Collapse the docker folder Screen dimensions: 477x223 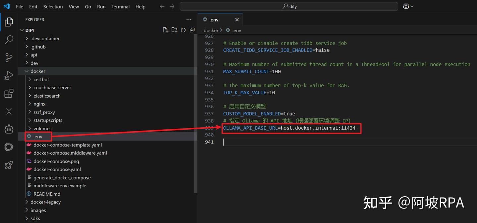[38, 71]
